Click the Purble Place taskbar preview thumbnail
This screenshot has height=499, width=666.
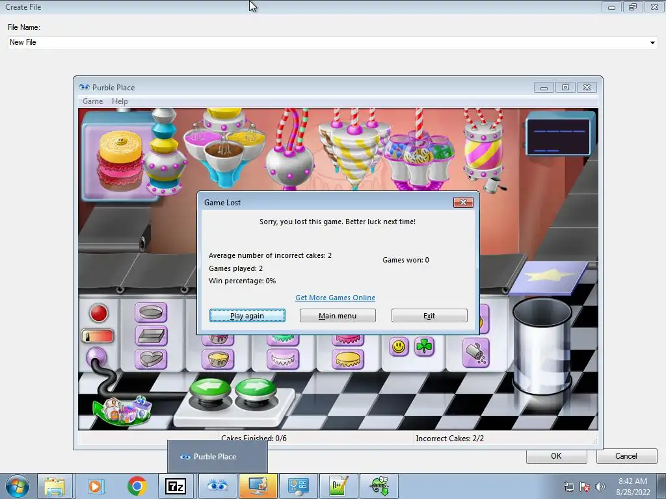[x=217, y=457]
